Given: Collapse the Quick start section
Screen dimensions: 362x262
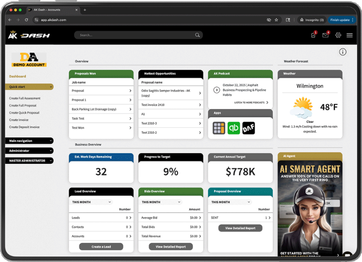Looking at the screenshot, I should 31,87.
